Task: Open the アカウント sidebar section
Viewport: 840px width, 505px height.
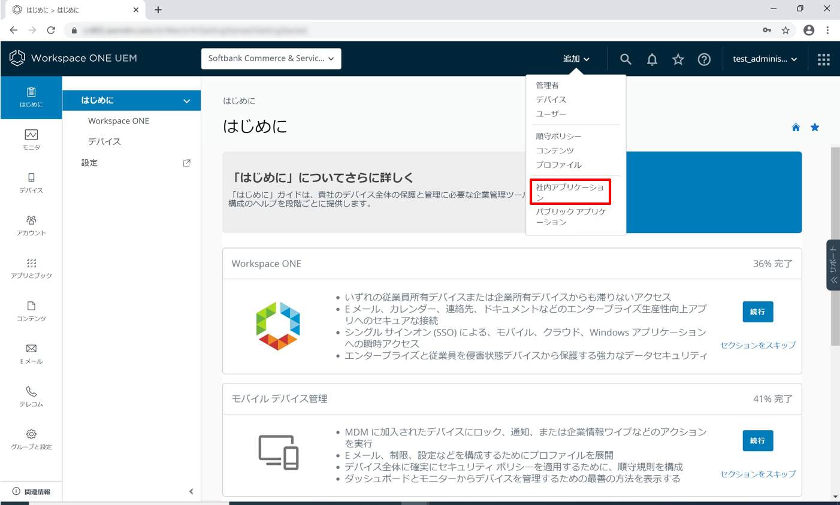Action: pos(31,225)
